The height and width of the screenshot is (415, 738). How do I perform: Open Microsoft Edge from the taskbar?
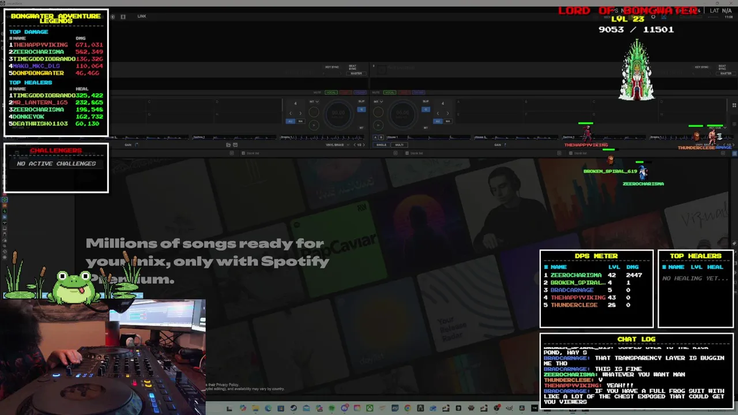pos(268,409)
